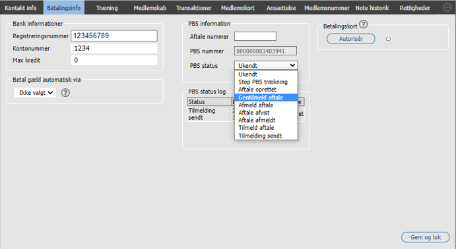
Task: View the Medlemsnummer tab
Action: point(327,8)
